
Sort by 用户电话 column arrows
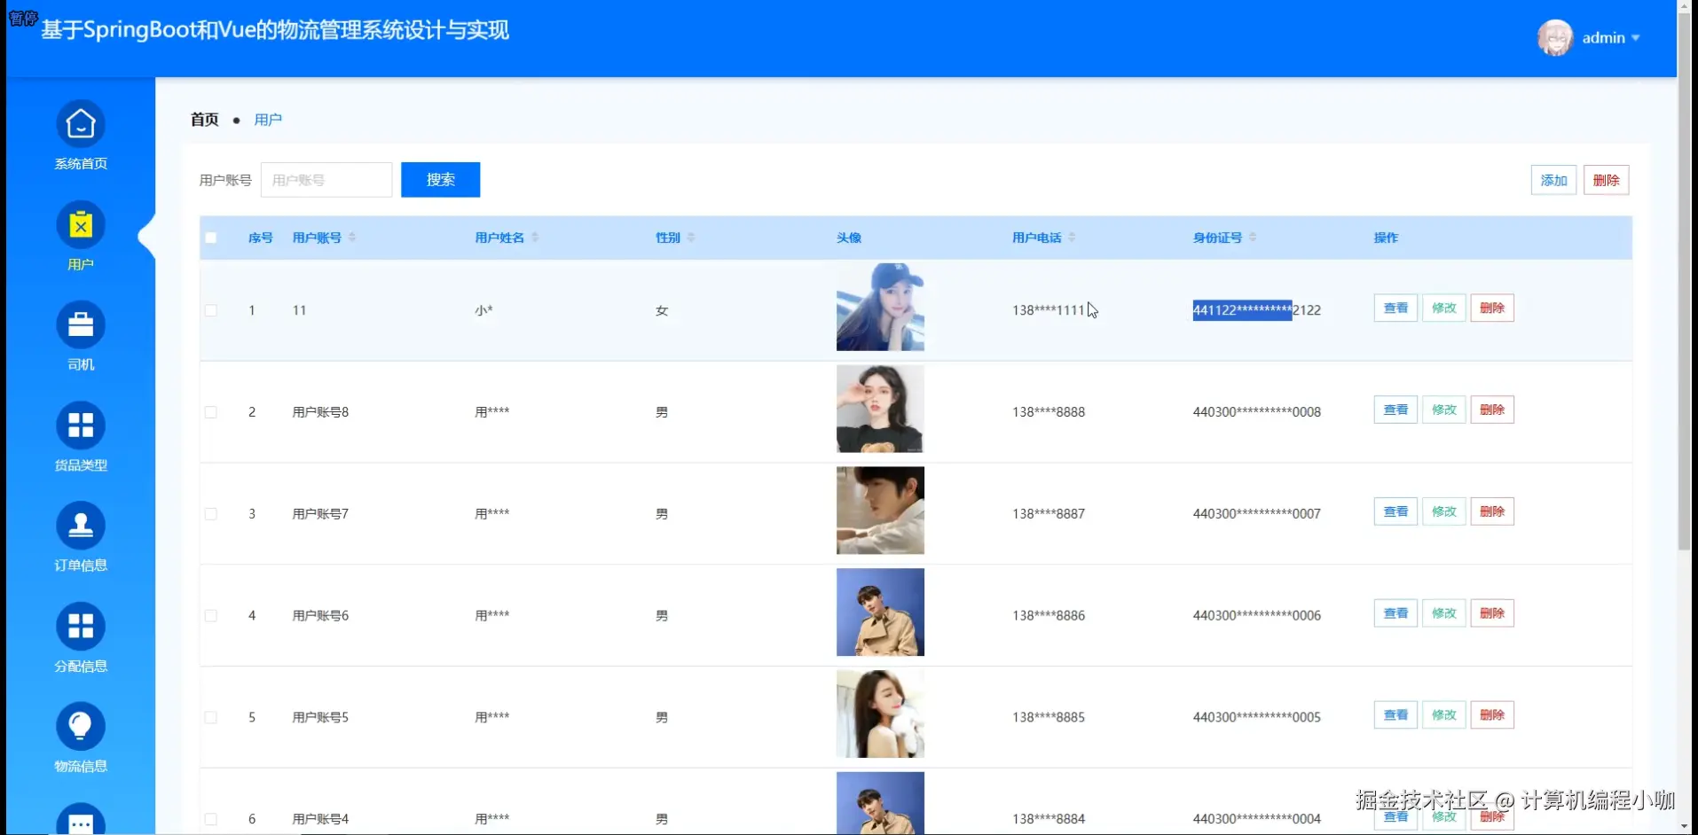[x=1072, y=238]
